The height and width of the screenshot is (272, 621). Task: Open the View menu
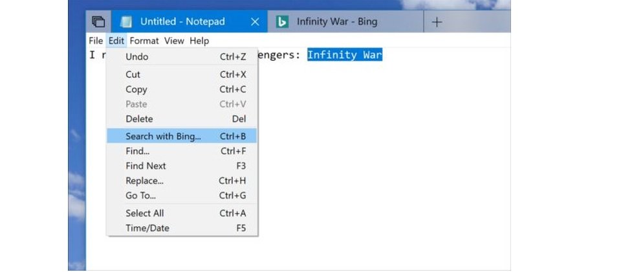[174, 41]
